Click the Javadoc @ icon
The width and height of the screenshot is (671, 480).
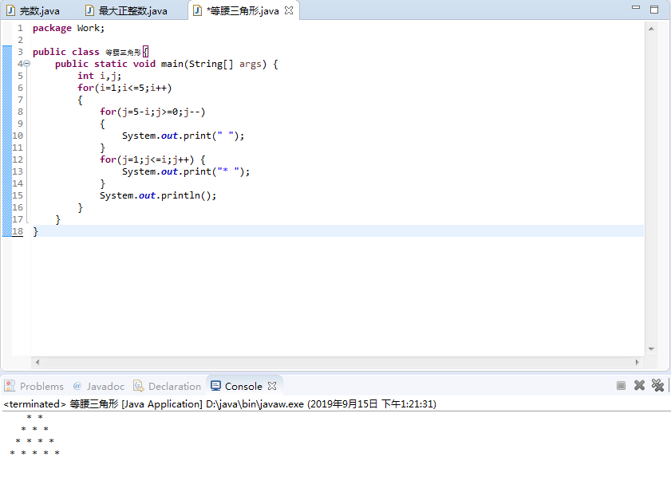point(77,386)
